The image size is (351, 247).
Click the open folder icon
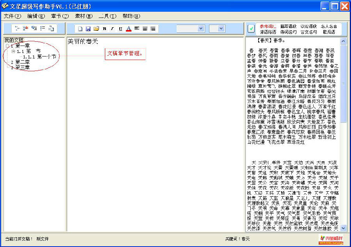[x=96, y=28]
